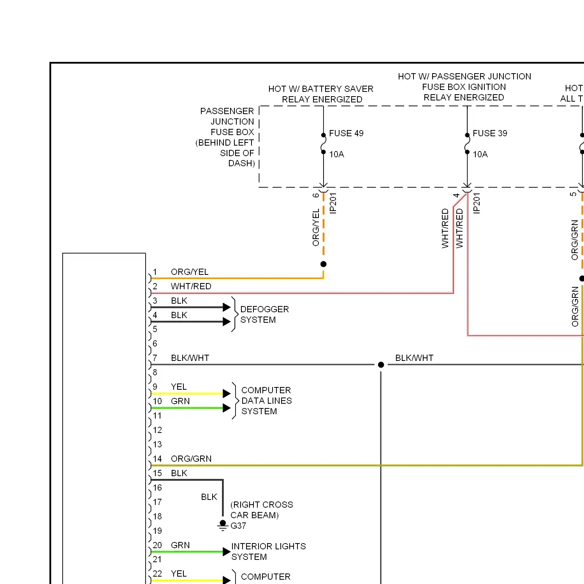Click the FUSE 39 fuse symbol
Image resolution: width=584 pixels, height=584 pixels.
(x=467, y=144)
